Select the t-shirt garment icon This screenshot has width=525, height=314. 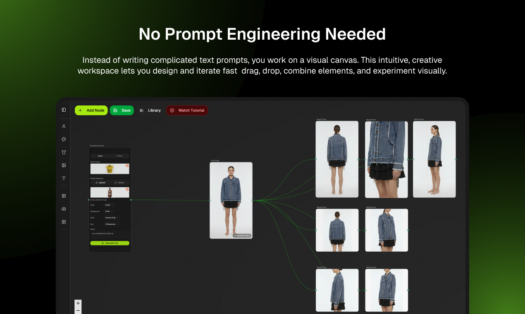tap(64, 152)
